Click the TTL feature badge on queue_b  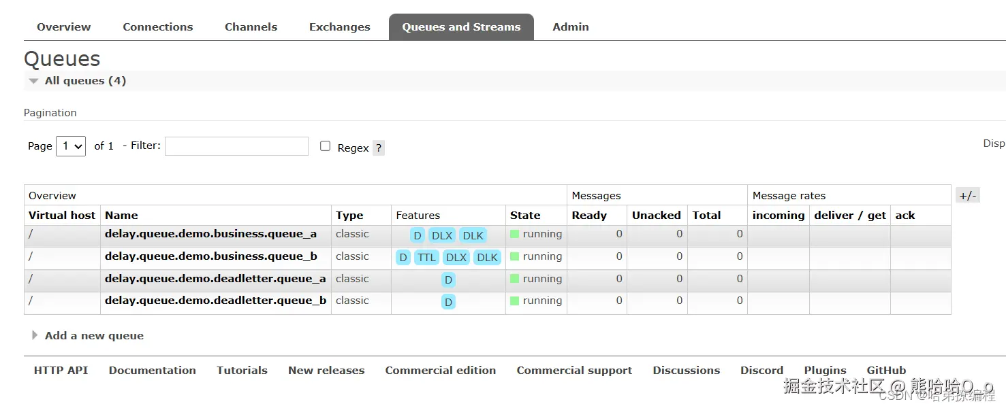click(426, 258)
